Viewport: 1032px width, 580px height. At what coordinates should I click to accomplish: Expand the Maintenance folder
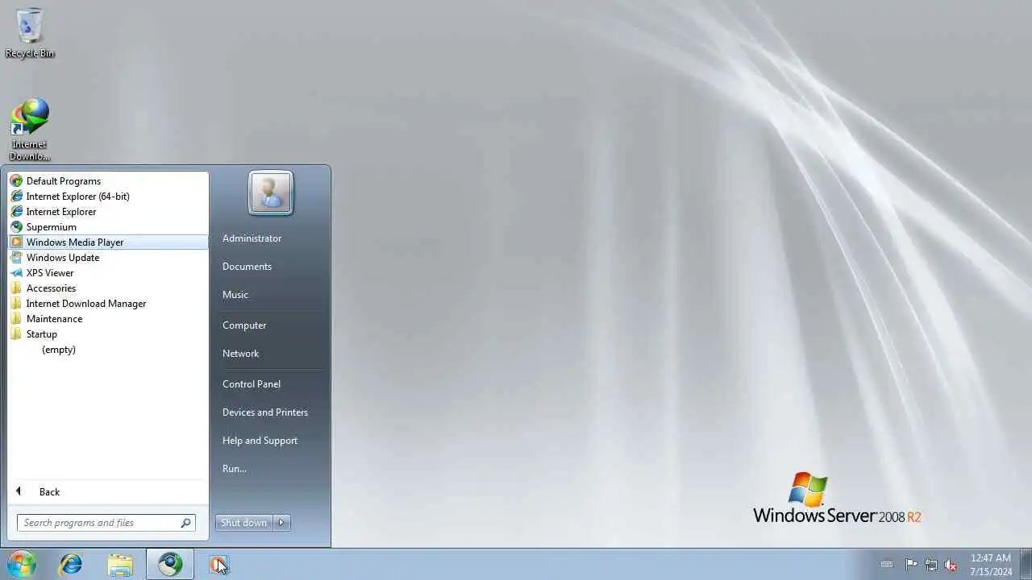(x=108, y=319)
